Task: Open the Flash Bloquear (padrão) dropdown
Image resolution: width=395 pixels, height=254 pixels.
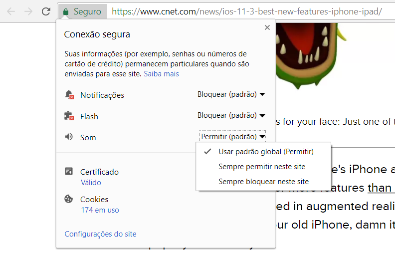Action: coord(231,115)
